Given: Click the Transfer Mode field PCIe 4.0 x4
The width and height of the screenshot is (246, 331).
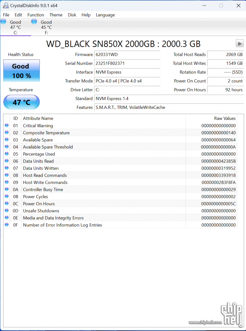Looking at the screenshot, I should point(127,81).
